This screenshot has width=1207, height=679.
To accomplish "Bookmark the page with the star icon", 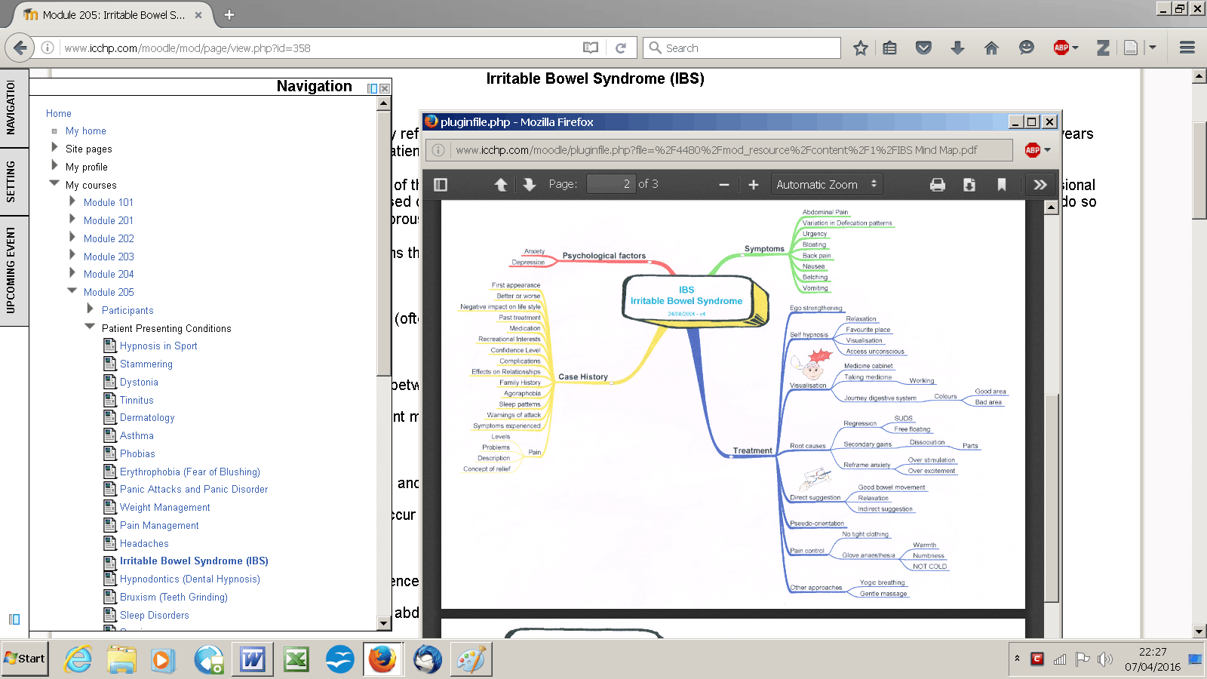I will [x=859, y=48].
